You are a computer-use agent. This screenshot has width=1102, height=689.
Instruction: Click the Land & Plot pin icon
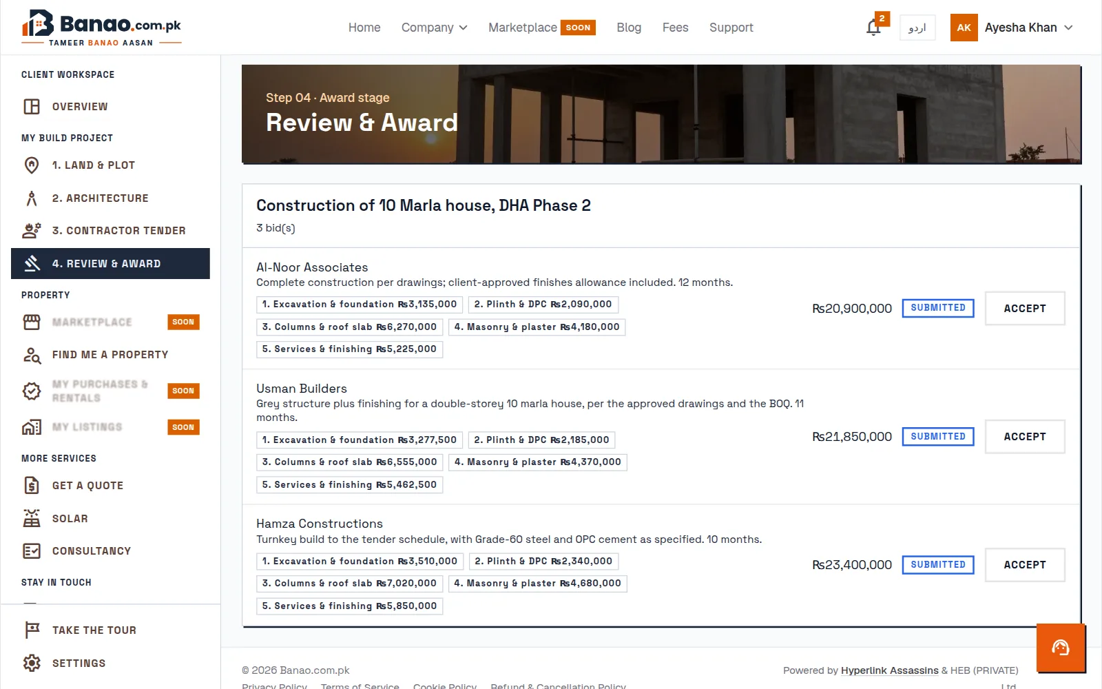click(x=32, y=165)
